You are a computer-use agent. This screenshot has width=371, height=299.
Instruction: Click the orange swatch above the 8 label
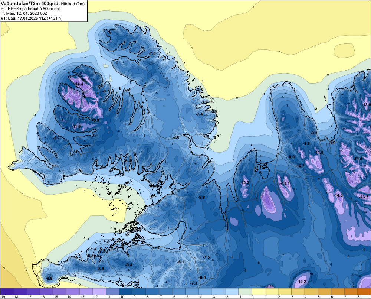(364, 292)
